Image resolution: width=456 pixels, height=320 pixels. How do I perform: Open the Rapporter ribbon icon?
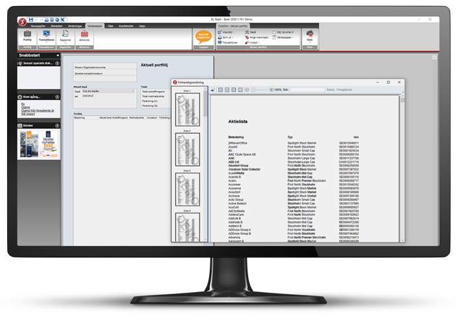[66, 35]
